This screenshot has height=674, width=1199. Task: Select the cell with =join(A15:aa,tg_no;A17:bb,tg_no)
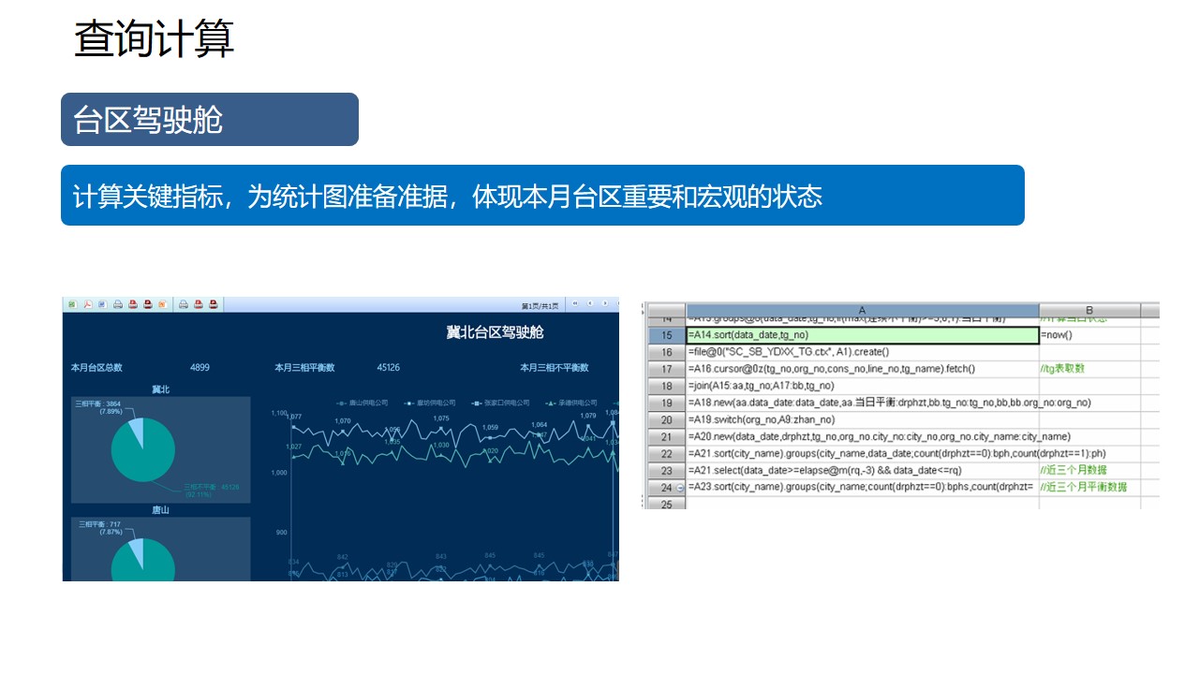(862, 386)
